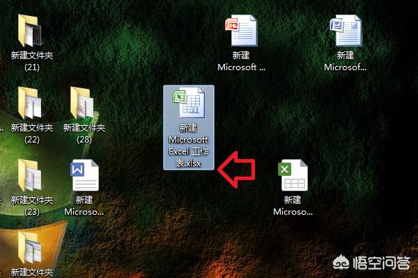Image resolution: width=418 pixels, height=278 pixels.
Task: Select the PowerPoint presentation icon at top
Action: [x=241, y=32]
